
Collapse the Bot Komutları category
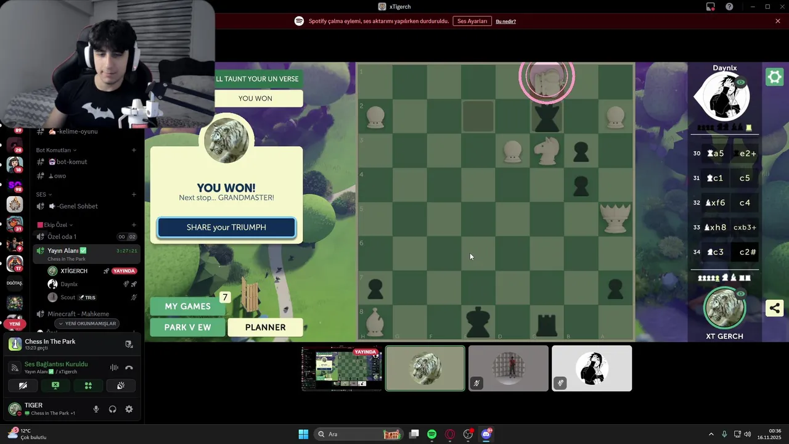[56, 150]
